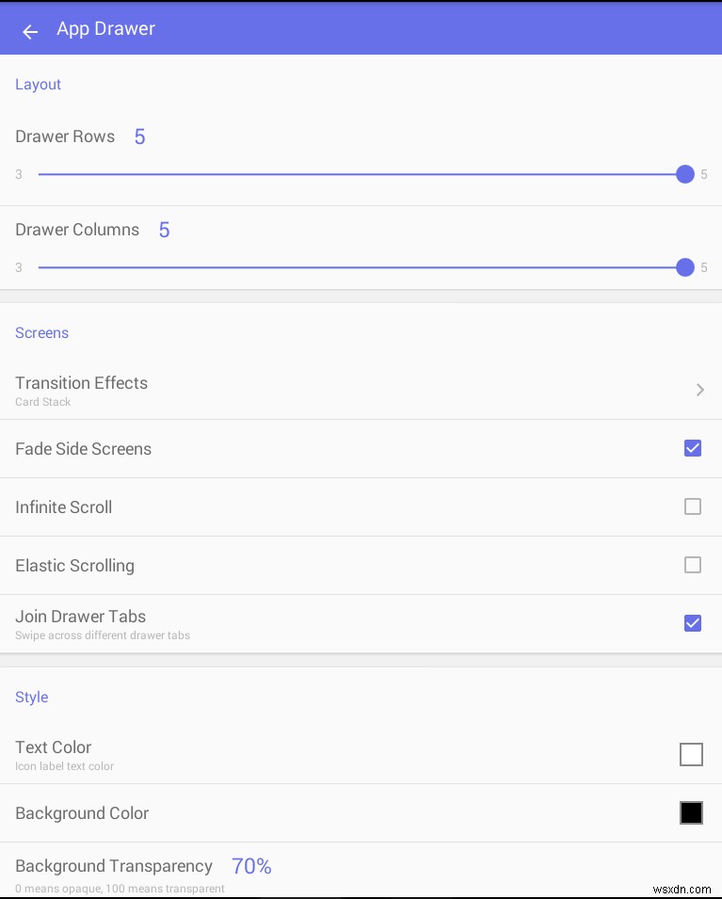
Task: Select the Drawer Rows value 5
Action: coord(139,136)
